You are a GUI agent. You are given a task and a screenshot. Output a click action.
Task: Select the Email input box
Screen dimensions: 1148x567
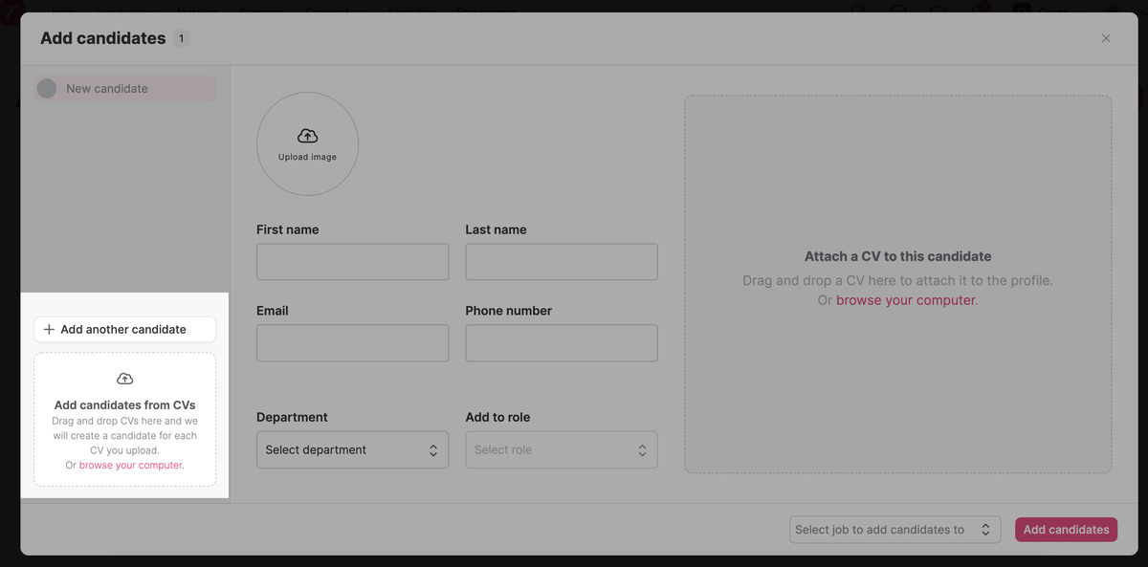click(x=352, y=343)
